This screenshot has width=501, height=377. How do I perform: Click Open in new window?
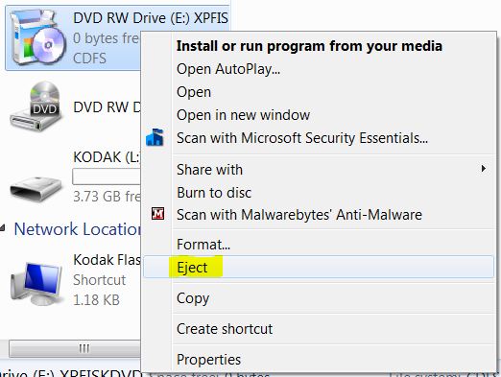pos(243,115)
